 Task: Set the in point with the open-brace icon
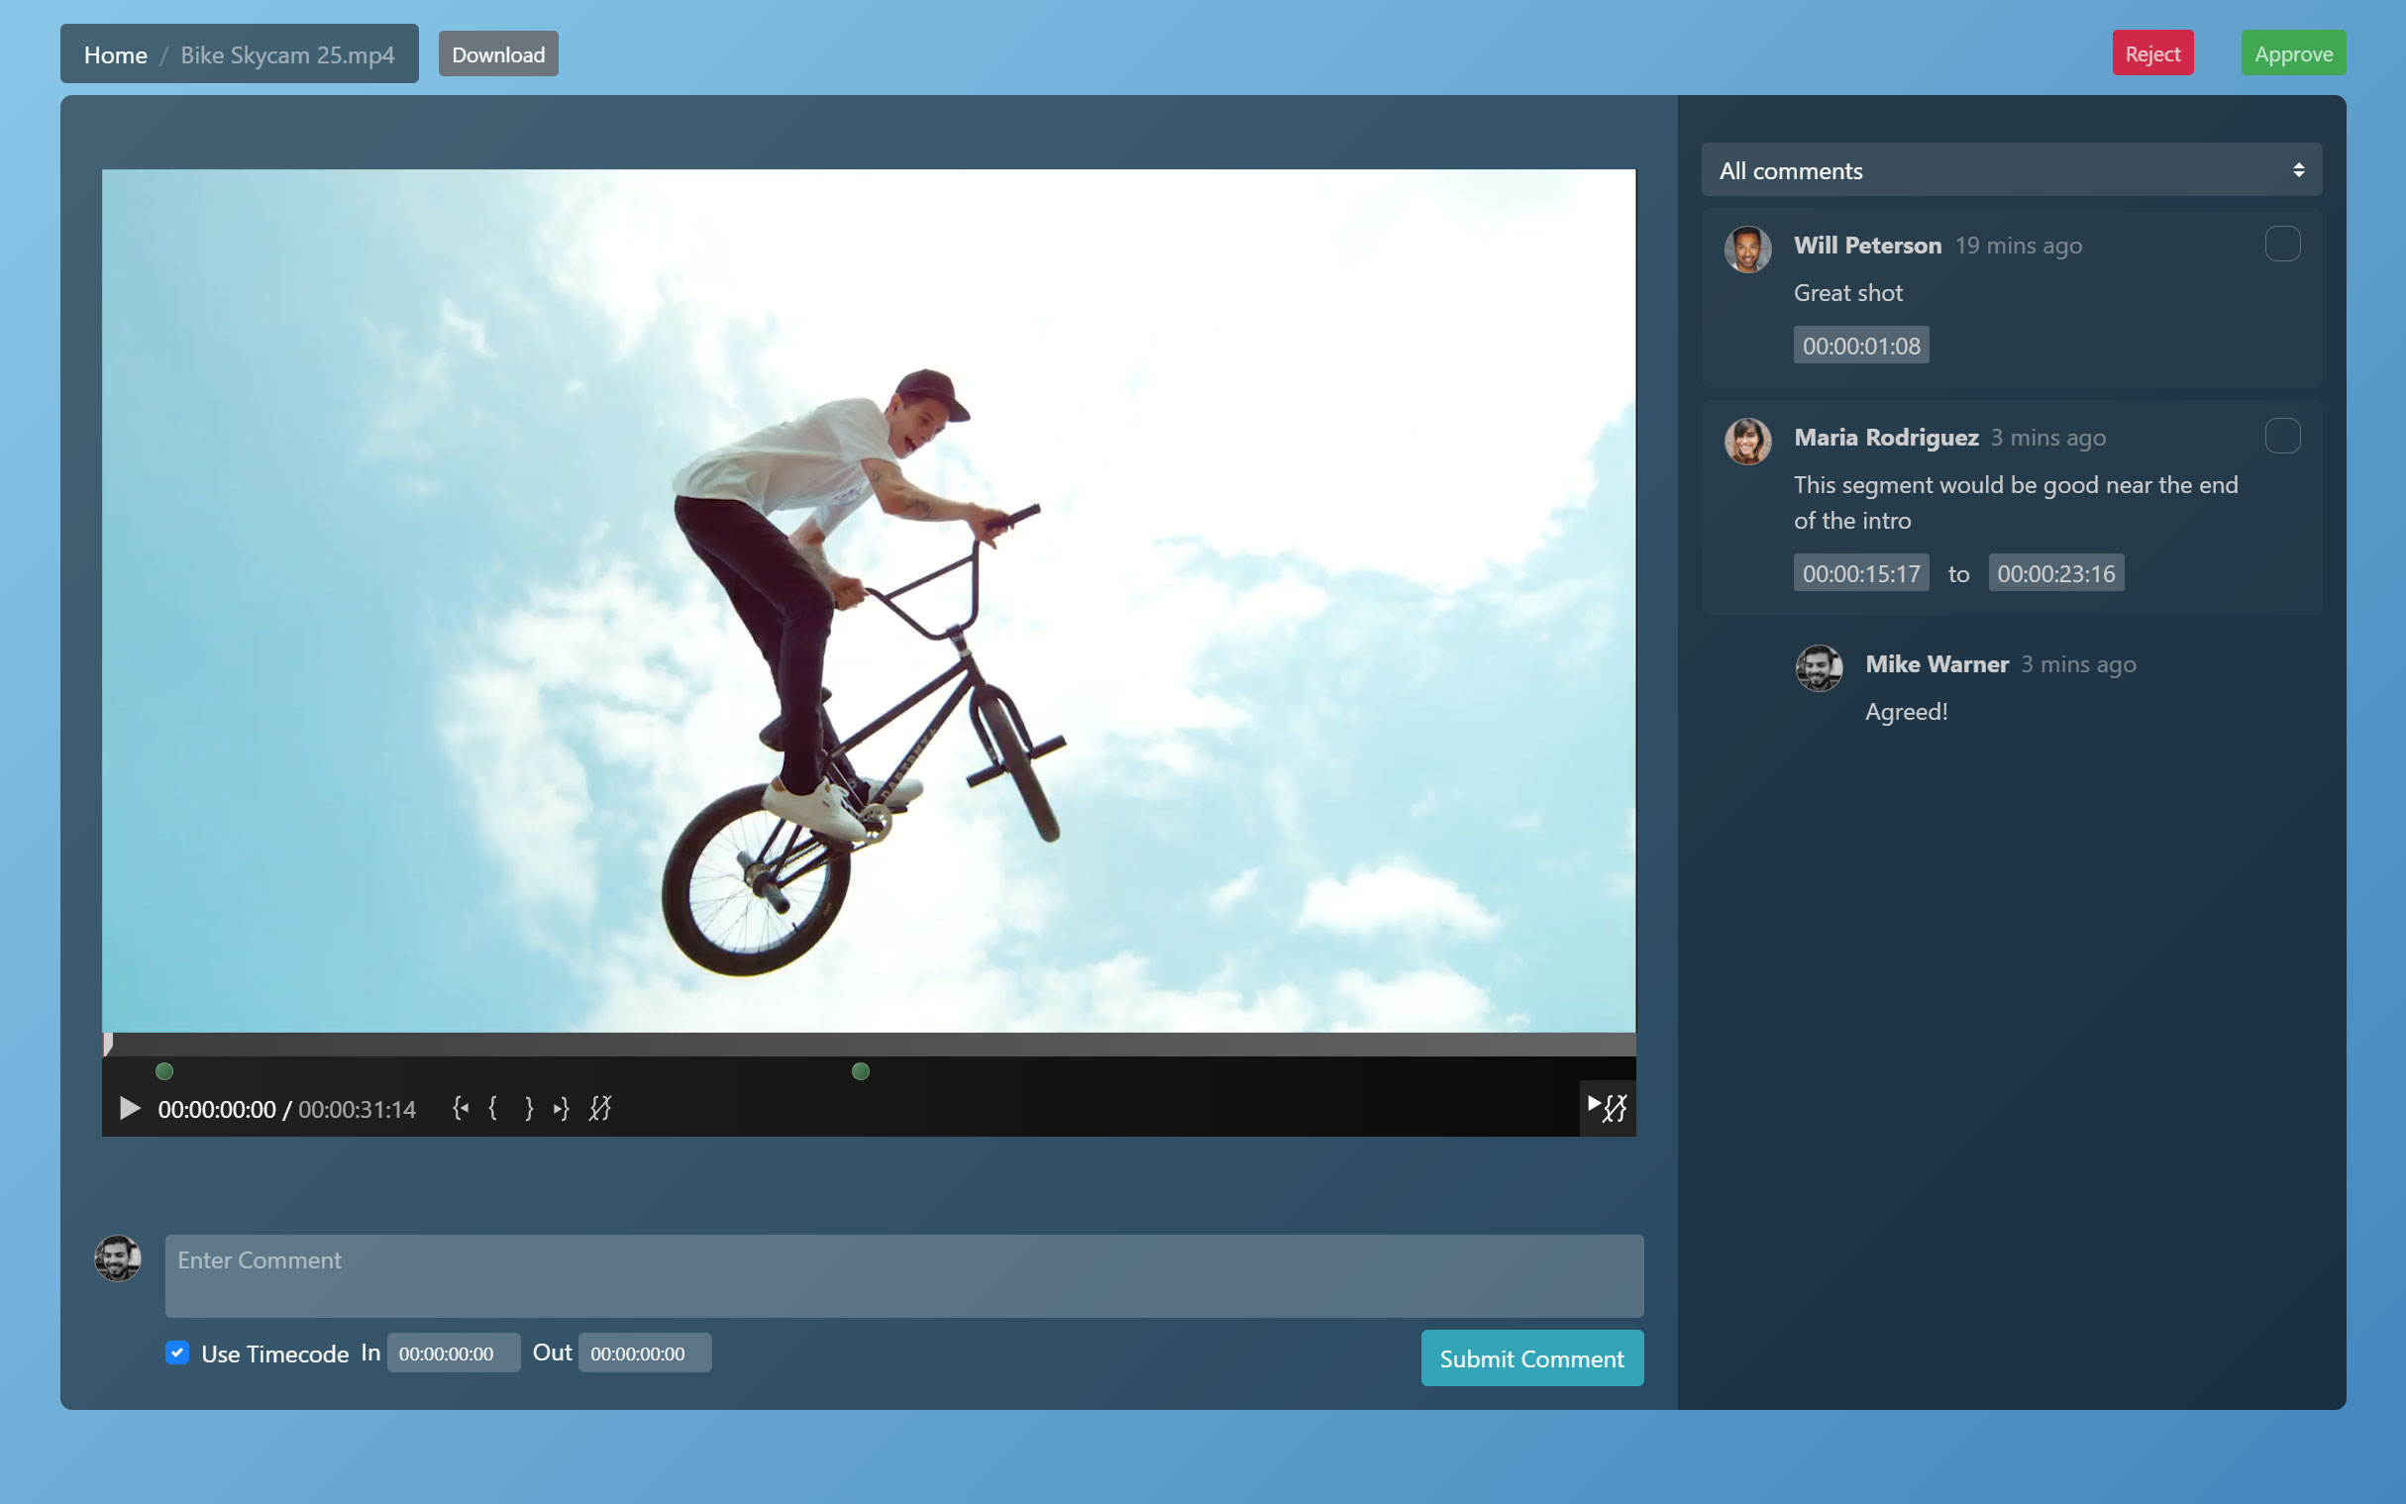pos(494,1108)
